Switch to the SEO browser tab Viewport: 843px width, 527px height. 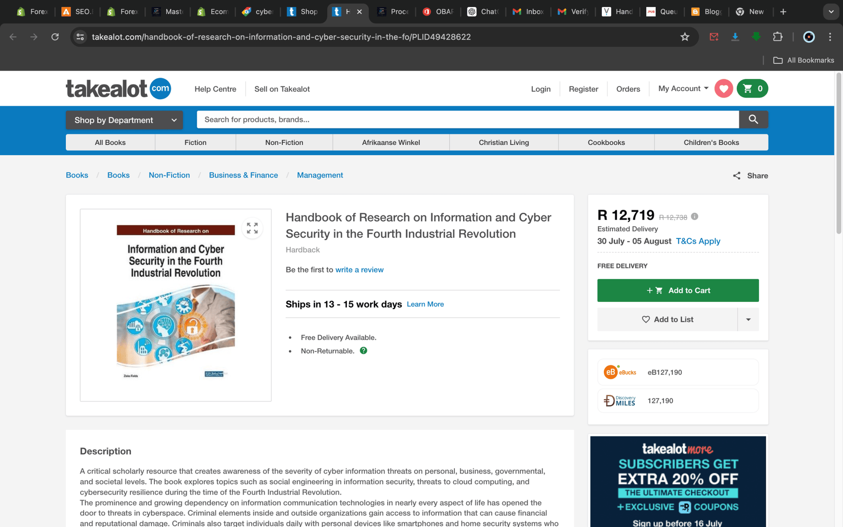(77, 12)
